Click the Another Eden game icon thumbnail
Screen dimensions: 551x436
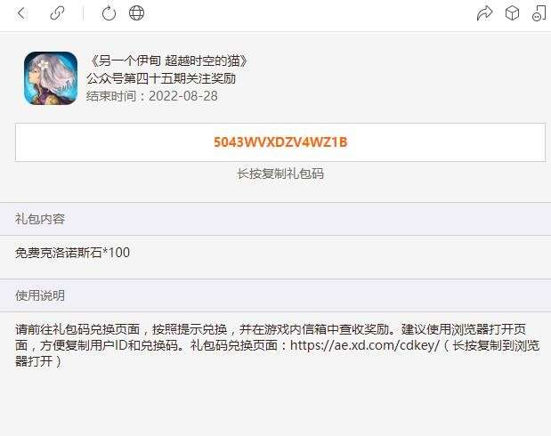[x=51, y=78]
